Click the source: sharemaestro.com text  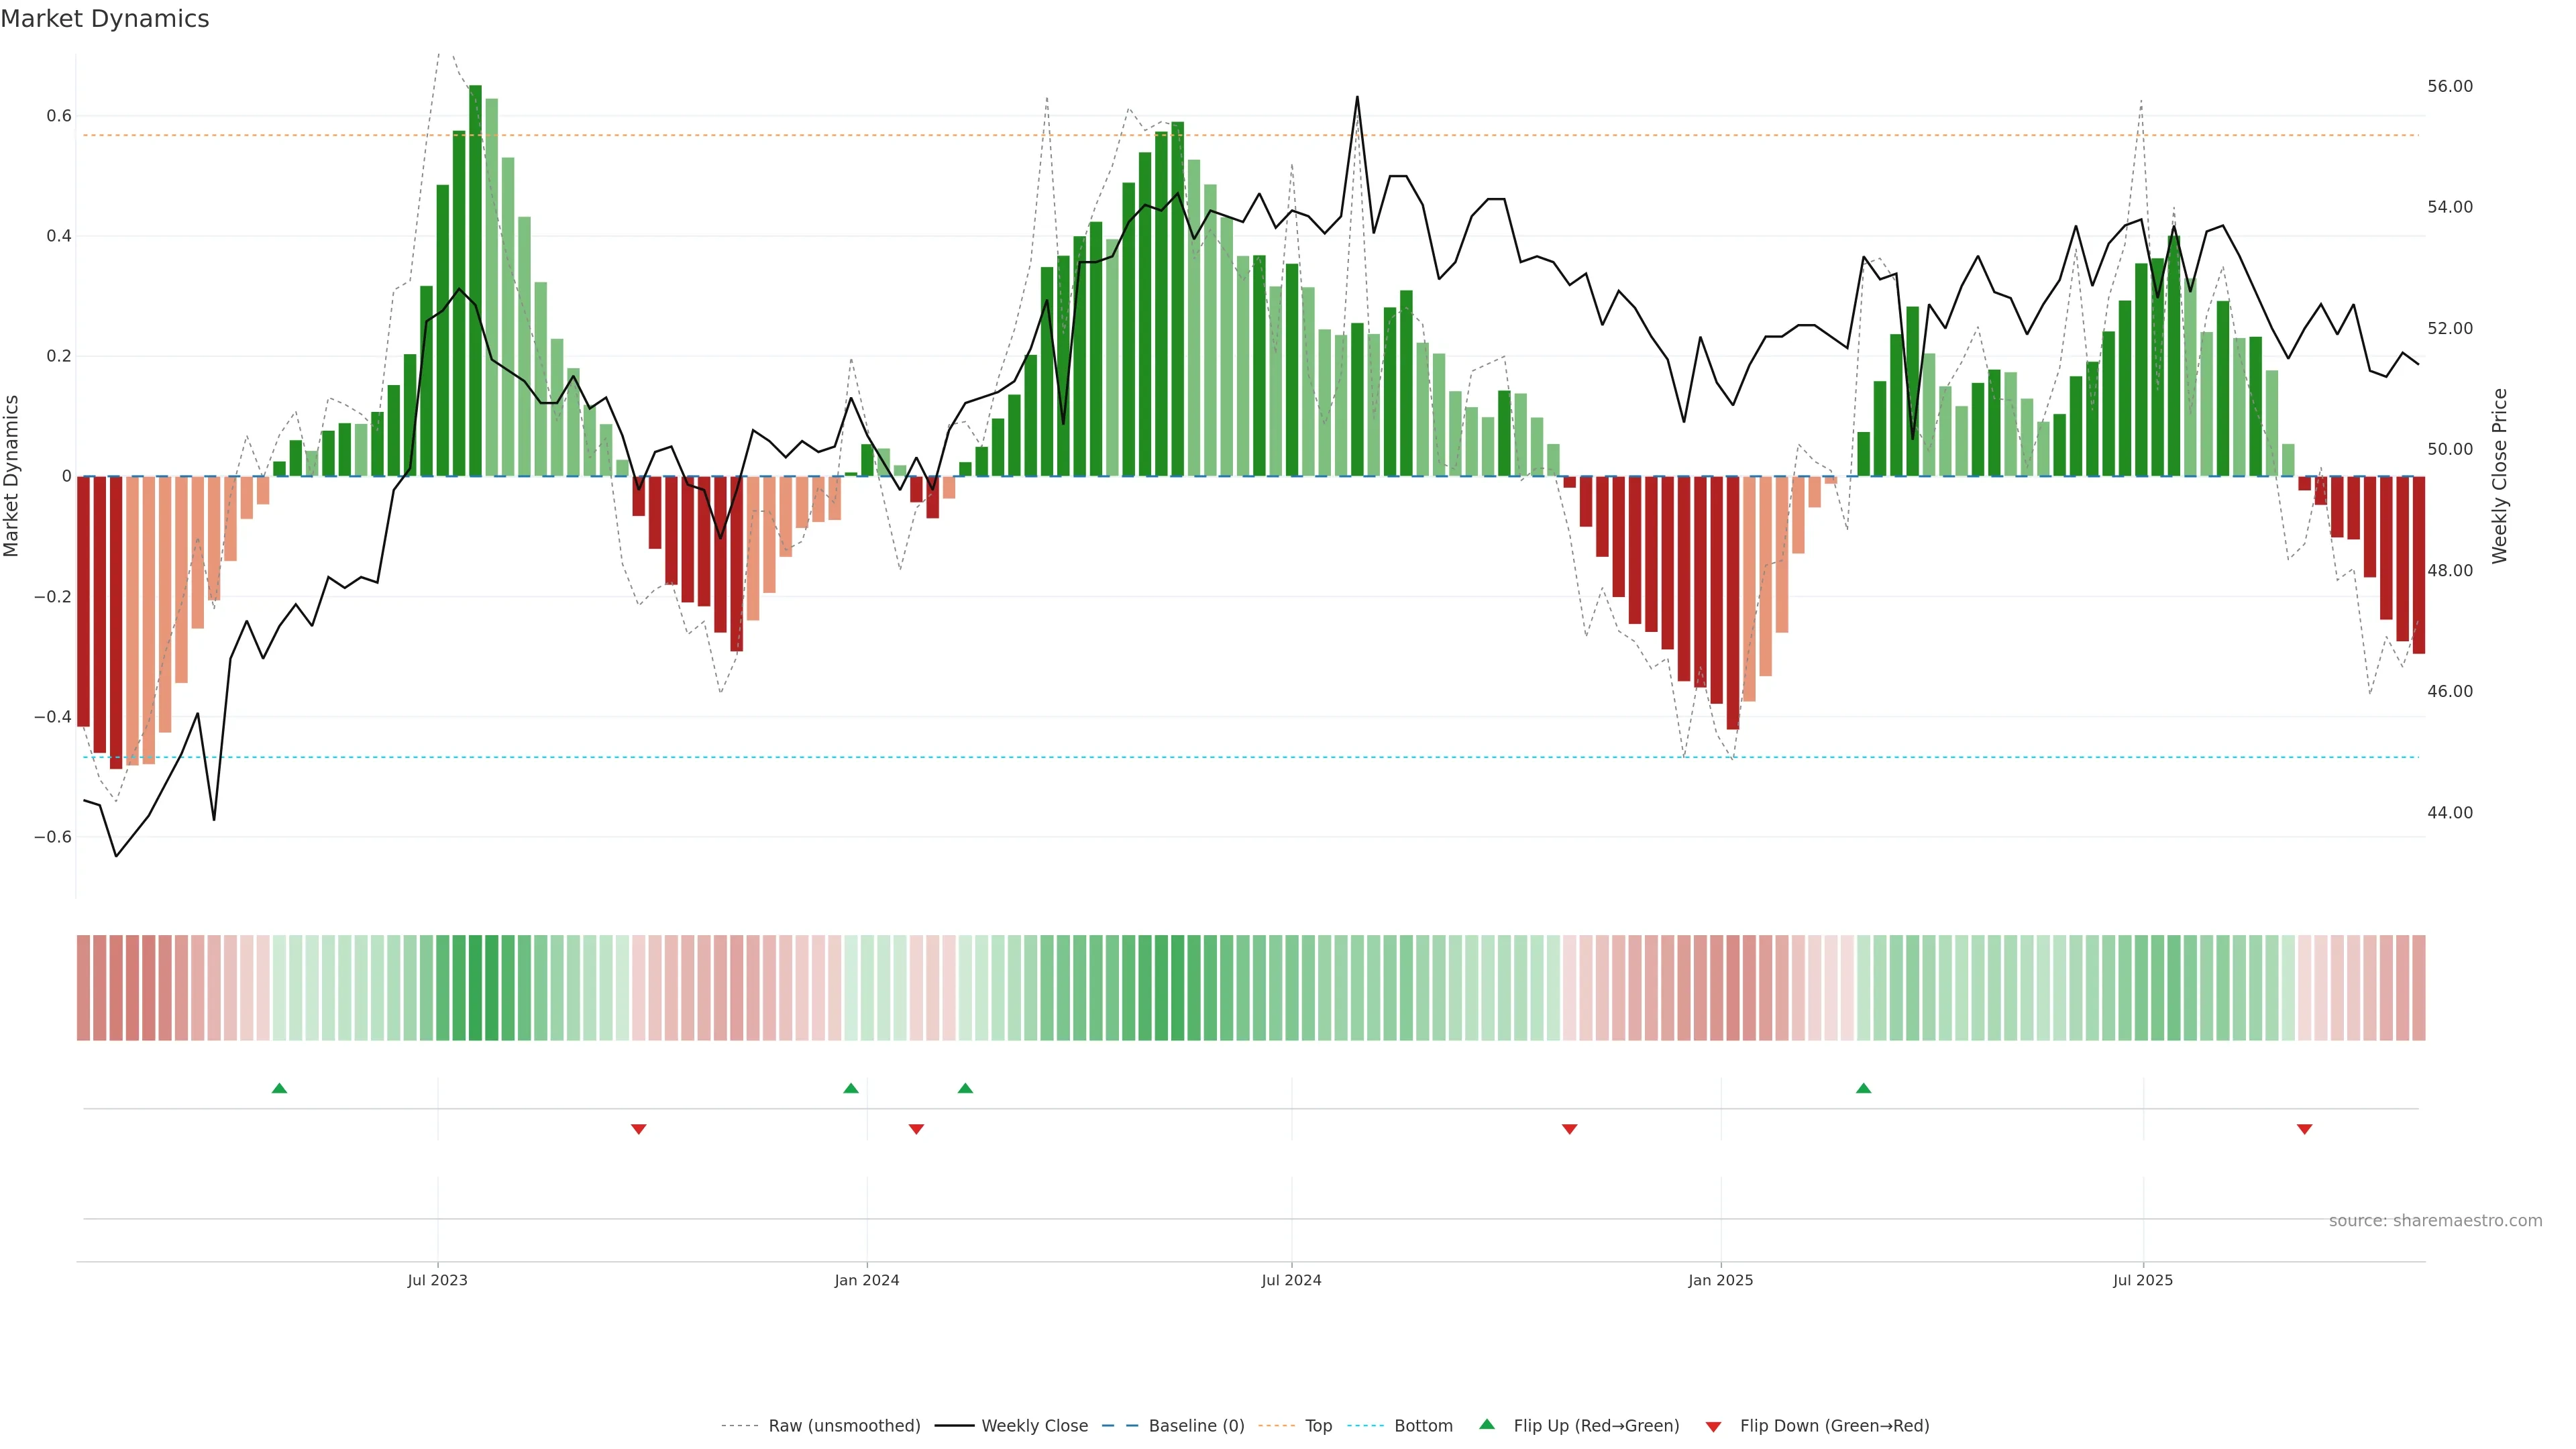pos(2435,1221)
